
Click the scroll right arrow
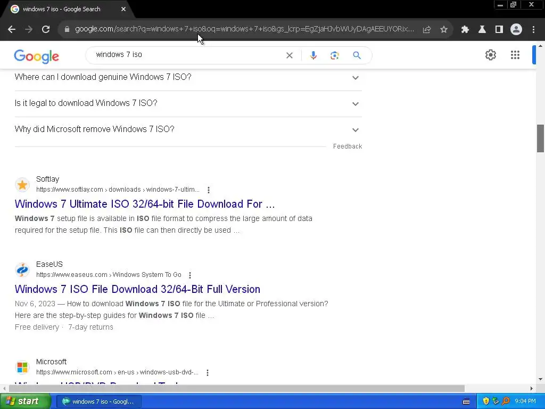click(x=532, y=388)
